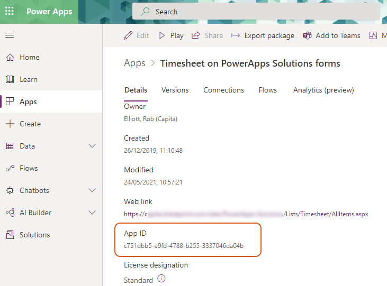This screenshot has width=387, height=286.
Task: Switch to the Versions tab
Action: 175,90
